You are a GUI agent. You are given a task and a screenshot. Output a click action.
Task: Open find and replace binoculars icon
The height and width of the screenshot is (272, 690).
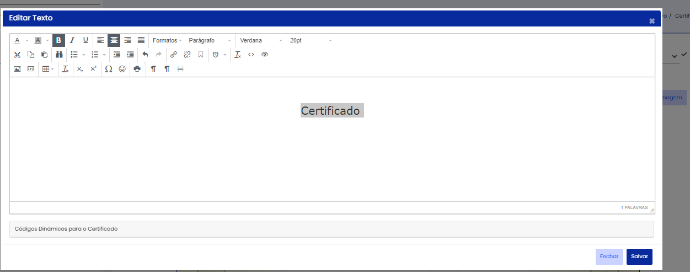pyautogui.click(x=59, y=55)
